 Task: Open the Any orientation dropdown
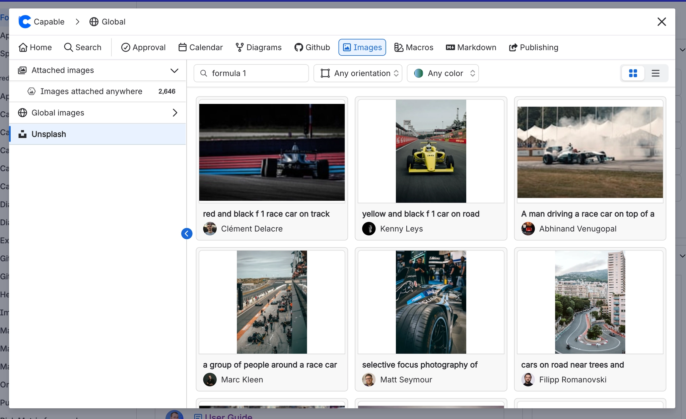(x=357, y=73)
